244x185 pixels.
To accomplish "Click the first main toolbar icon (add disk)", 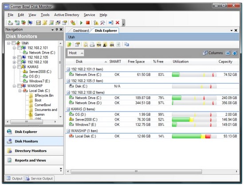I will [x=10, y=23].
